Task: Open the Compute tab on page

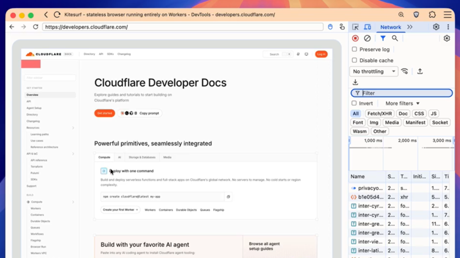Action: pos(104,157)
